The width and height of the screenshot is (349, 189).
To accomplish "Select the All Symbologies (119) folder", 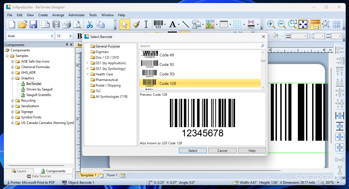I will (x=109, y=97).
